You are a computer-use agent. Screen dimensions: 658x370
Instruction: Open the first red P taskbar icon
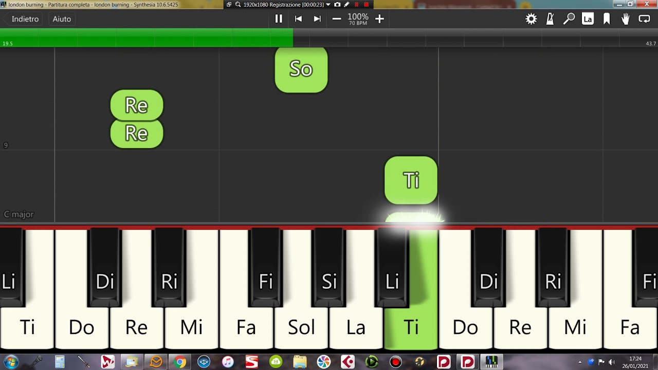[x=444, y=362]
